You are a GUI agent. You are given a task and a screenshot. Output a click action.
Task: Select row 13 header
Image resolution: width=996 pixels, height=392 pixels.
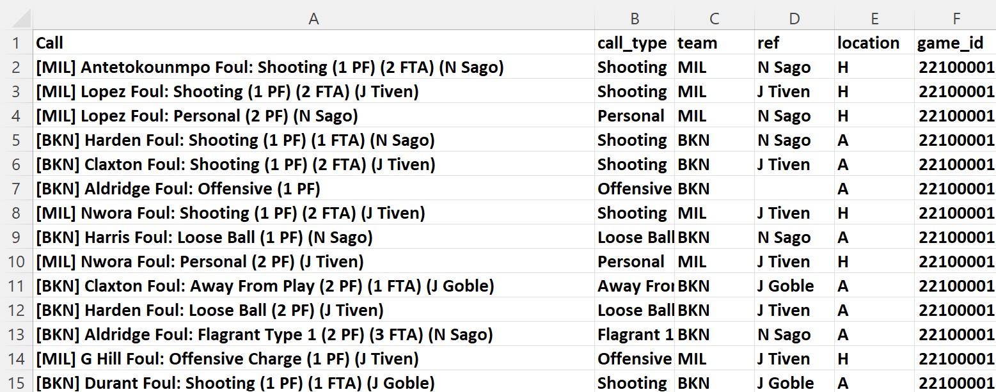(x=16, y=334)
